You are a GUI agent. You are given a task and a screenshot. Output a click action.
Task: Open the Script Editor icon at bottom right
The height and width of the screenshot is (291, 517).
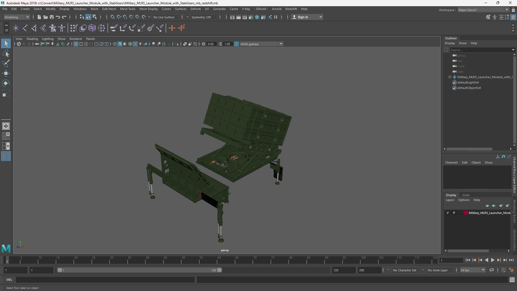pos(512,280)
